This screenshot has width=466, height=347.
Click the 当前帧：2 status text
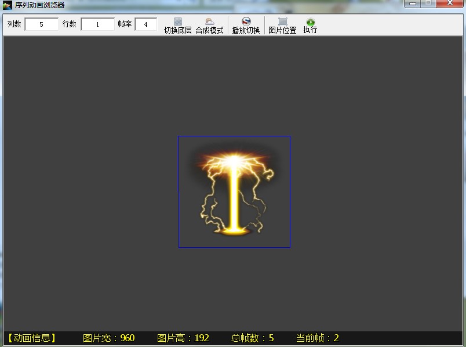(x=318, y=338)
